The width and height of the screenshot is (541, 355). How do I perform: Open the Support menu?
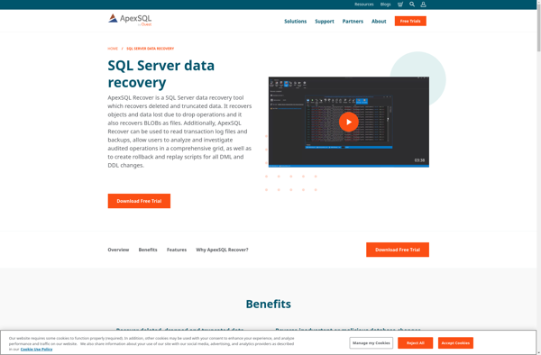[x=325, y=22]
